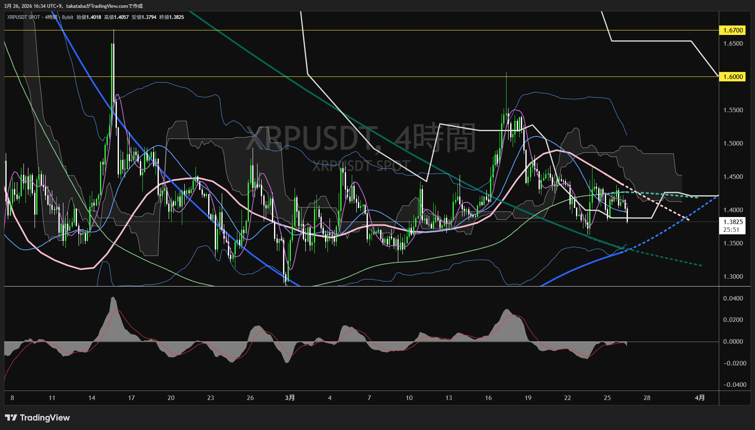This screenshot has width=755, height=430.
Task: Click the 0.0000 level on indicator axis
Action: (x=733, y=342)
